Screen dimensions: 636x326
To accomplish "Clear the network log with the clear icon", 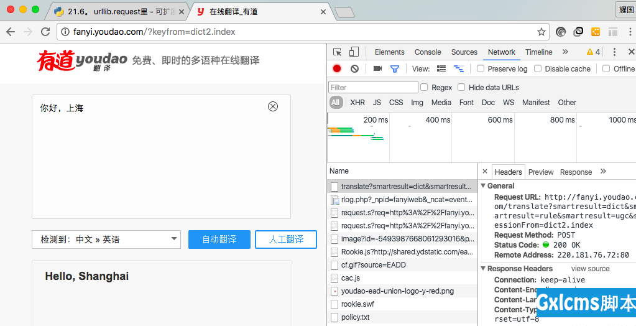I will pos(354,69).
